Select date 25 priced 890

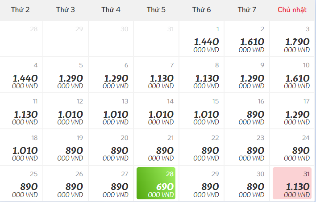(21, 183)
